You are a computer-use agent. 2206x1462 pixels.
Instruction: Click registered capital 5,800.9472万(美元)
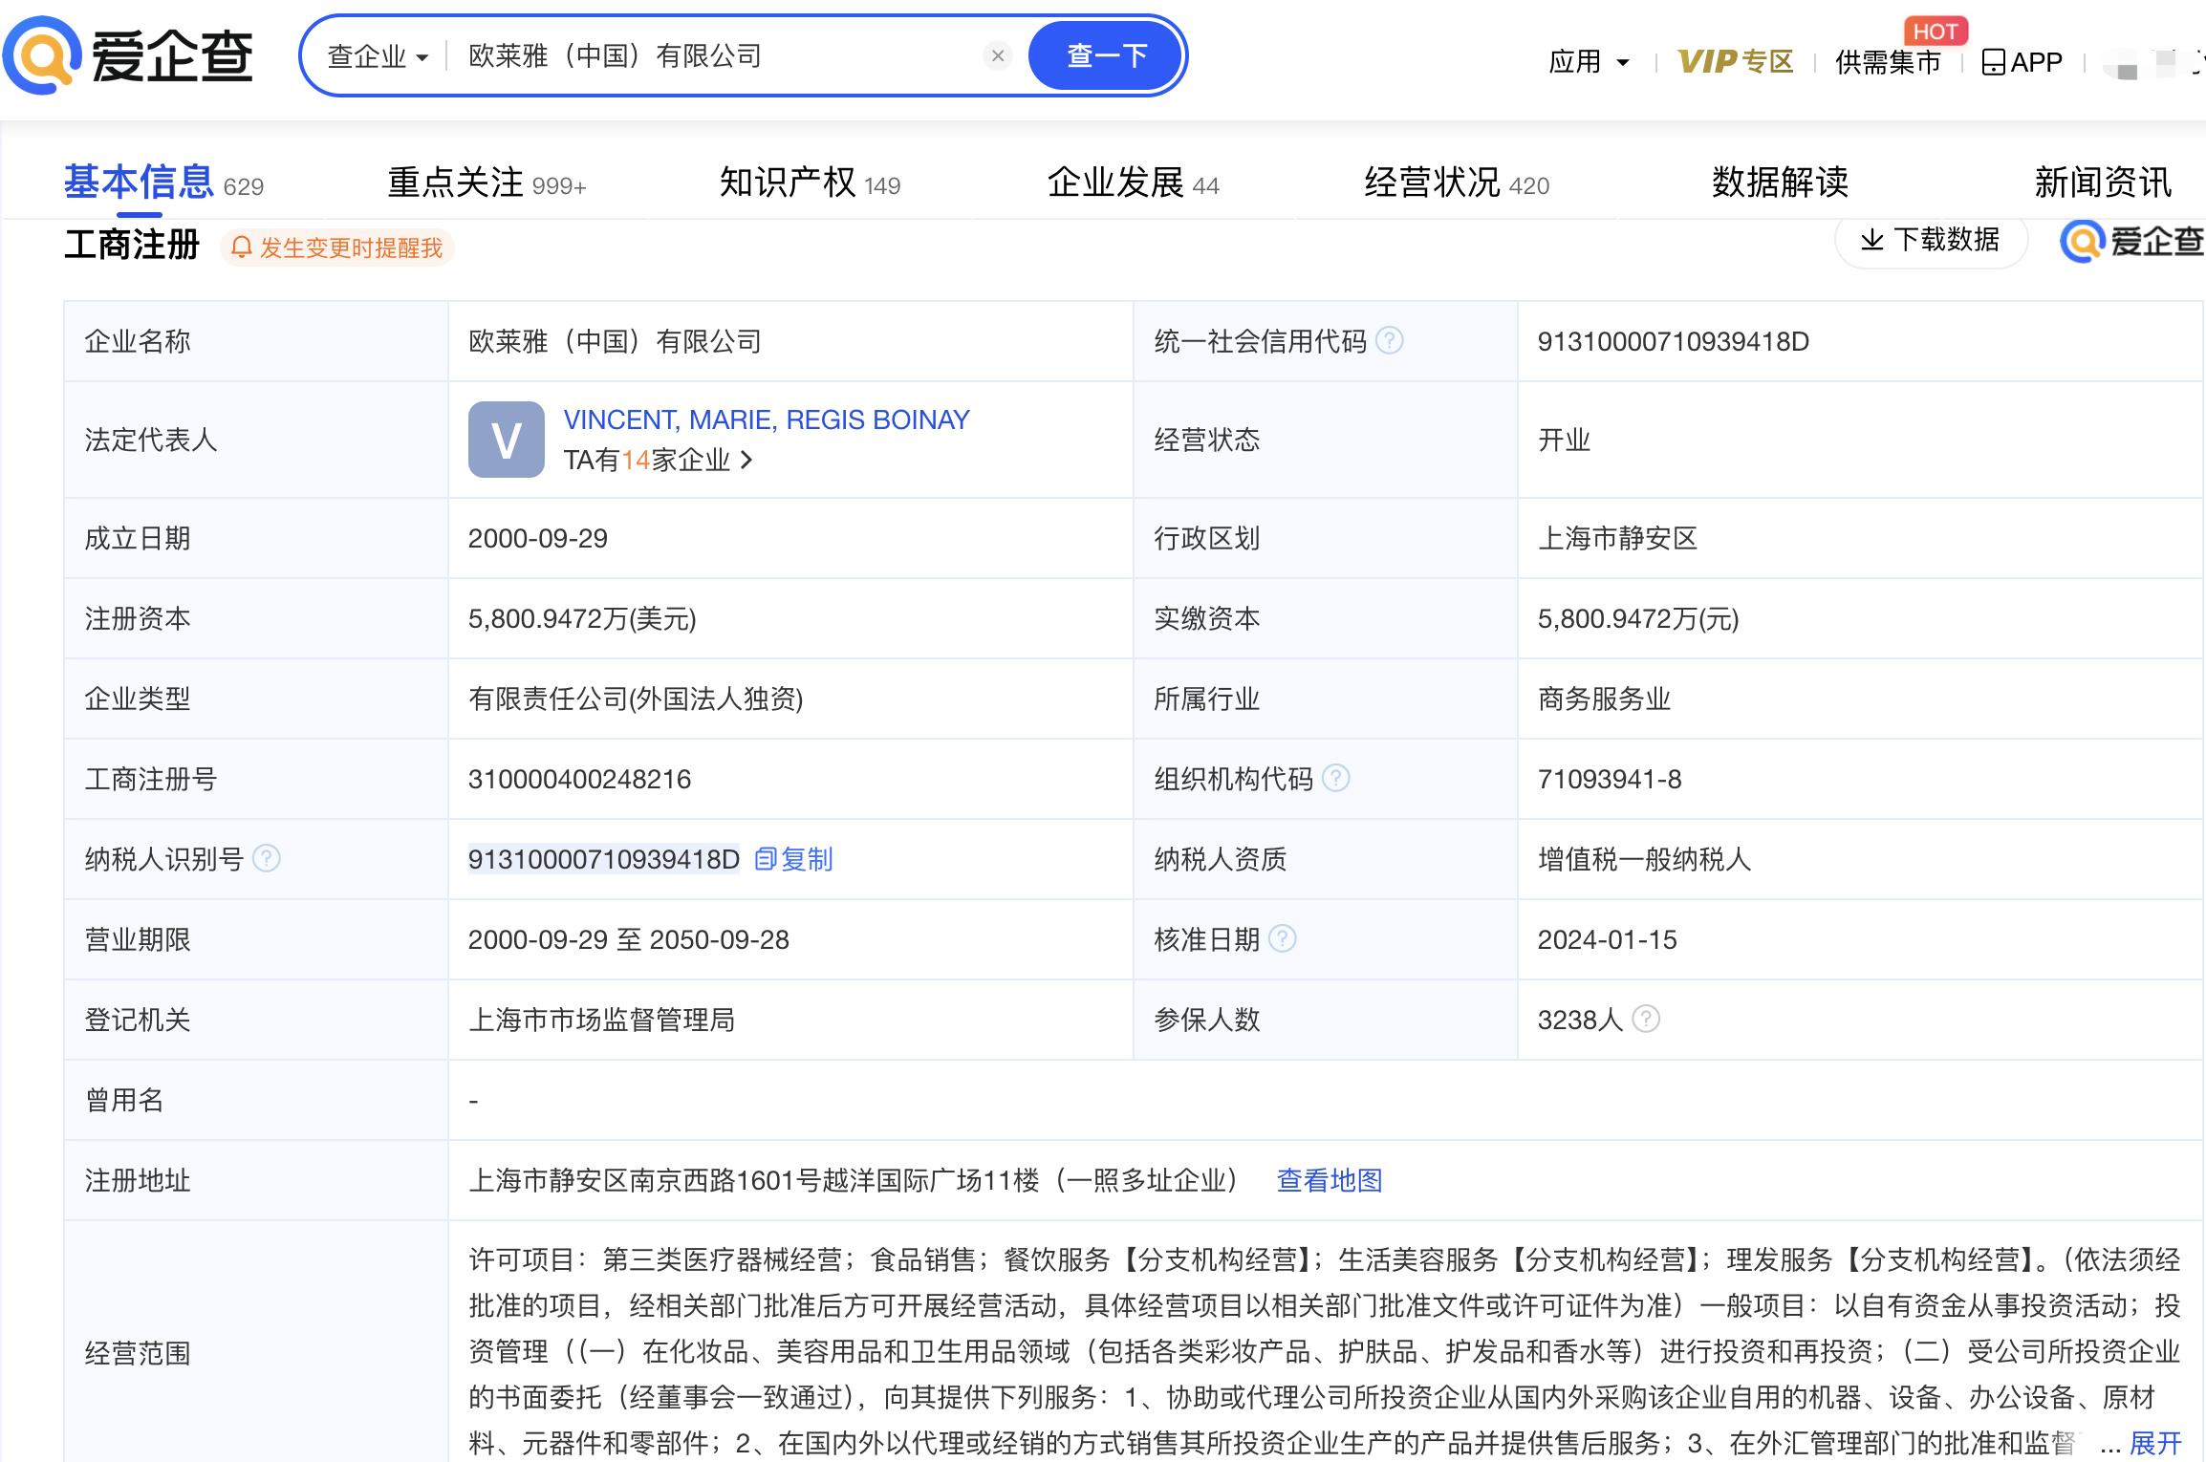tap(582, 618)
